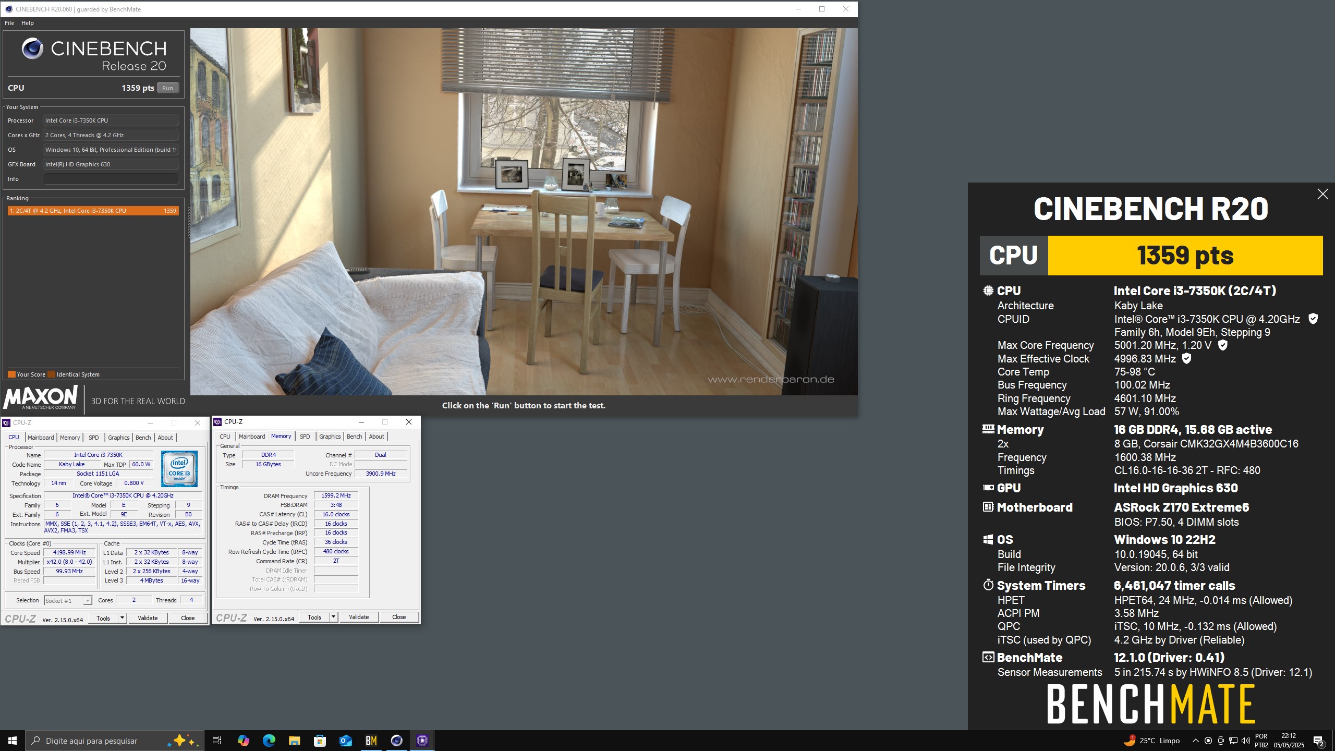
Task: Open the File menu in Cinebench
Action: pyautogui.click(x=9, y=23)
